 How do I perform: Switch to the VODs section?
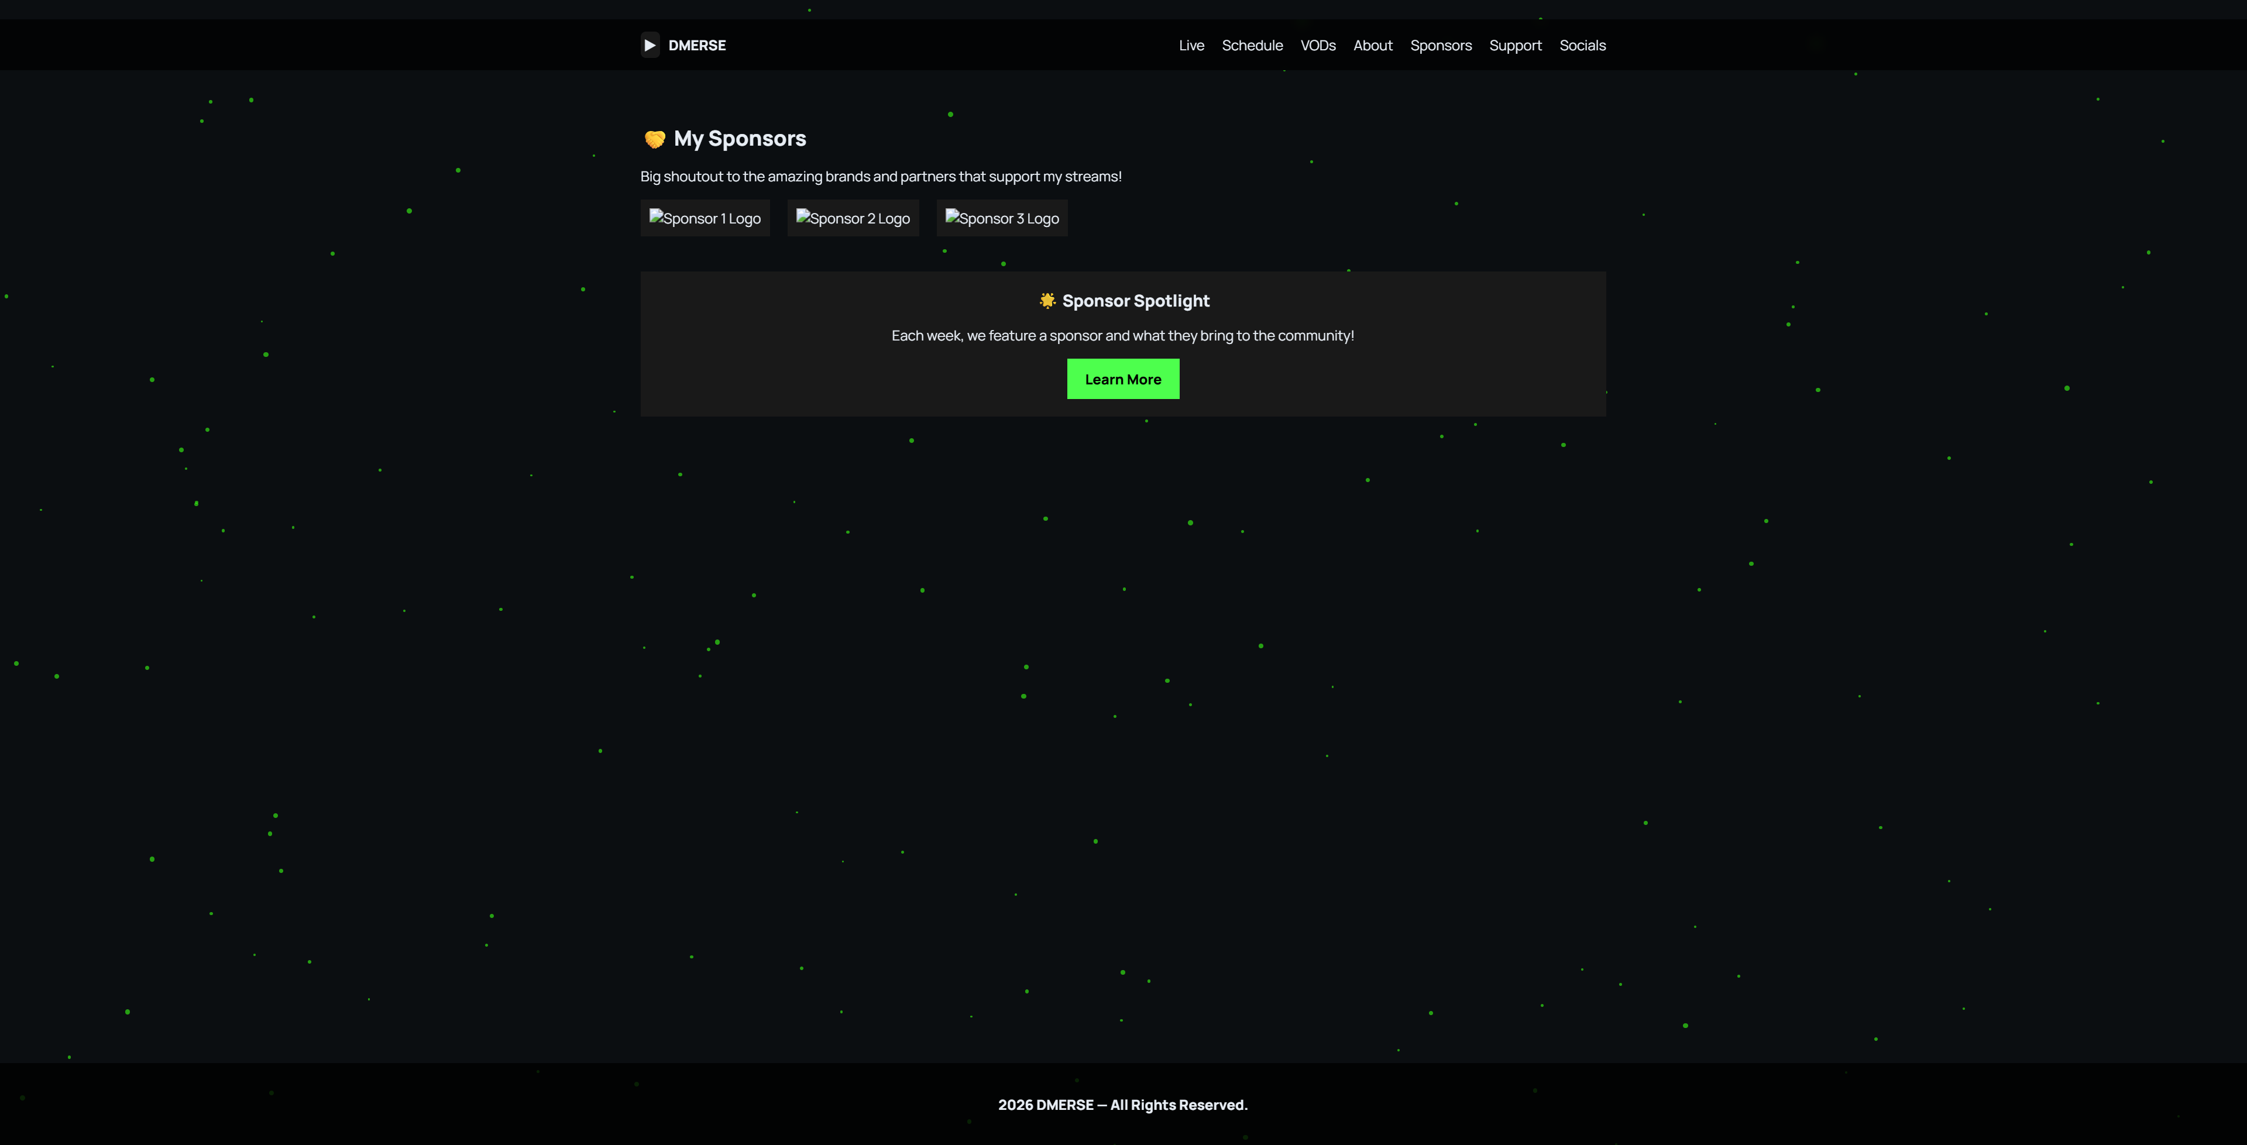pyautogui.click(x=1318, y=44)
